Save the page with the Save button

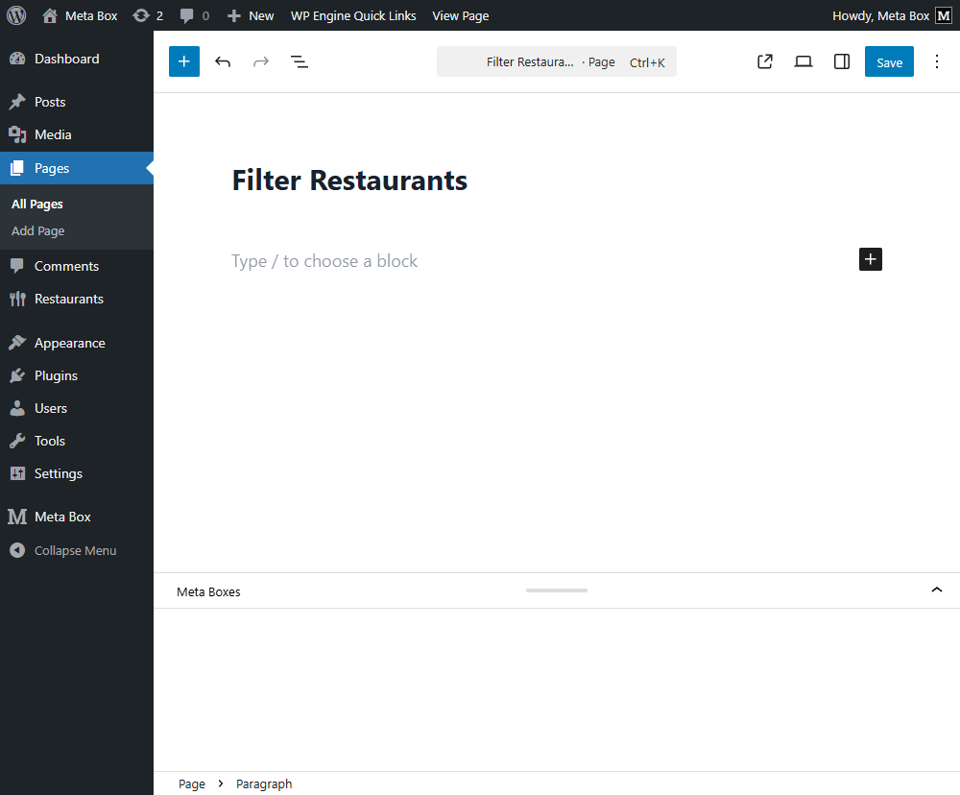889,60
